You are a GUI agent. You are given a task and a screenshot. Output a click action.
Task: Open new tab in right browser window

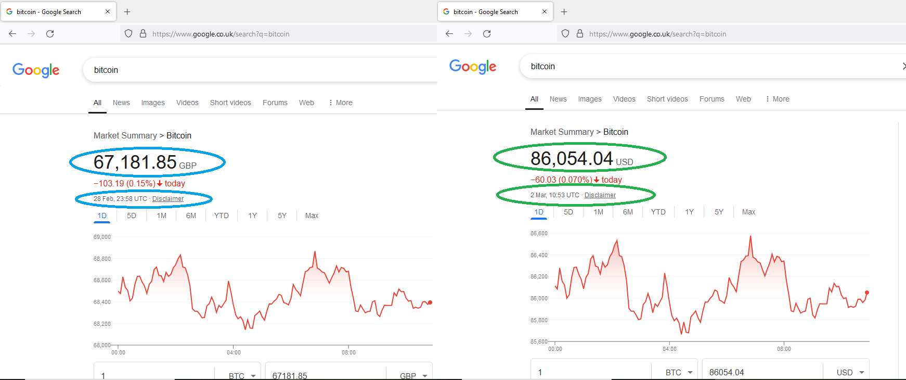point(564,11)
